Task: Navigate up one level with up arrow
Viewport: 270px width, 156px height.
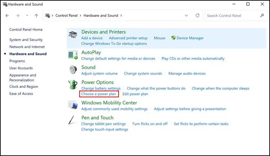Action: coord(36,16)
